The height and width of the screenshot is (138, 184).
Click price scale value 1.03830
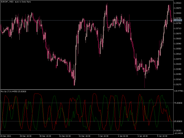[178, 13]
